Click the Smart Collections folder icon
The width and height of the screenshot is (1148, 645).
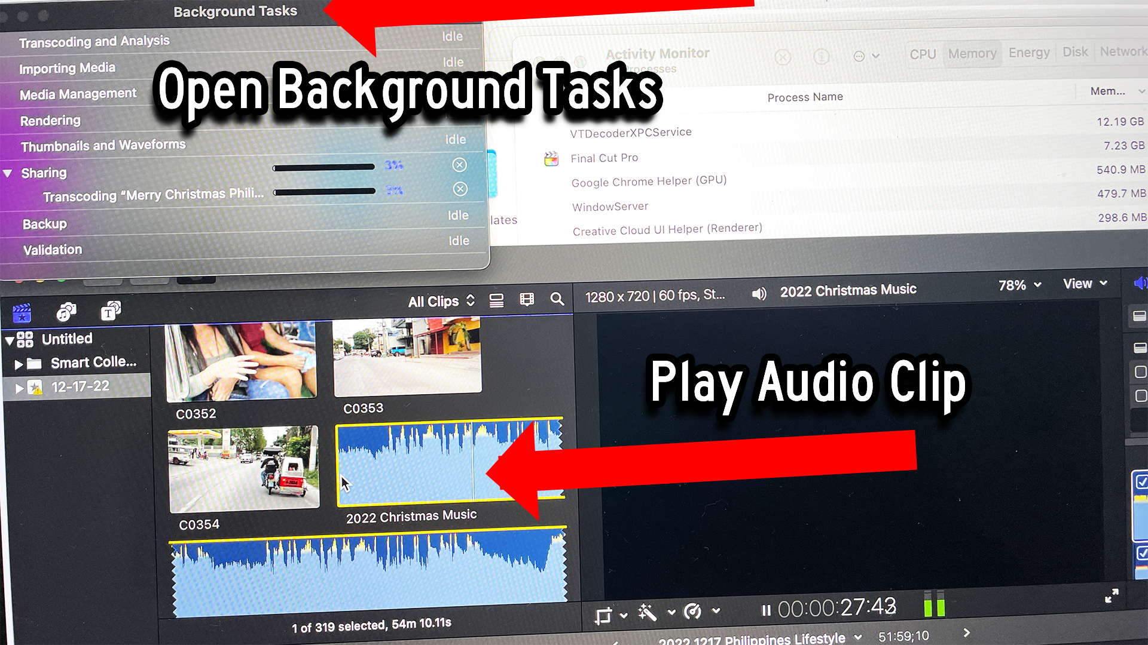click(x=35, y=364)
